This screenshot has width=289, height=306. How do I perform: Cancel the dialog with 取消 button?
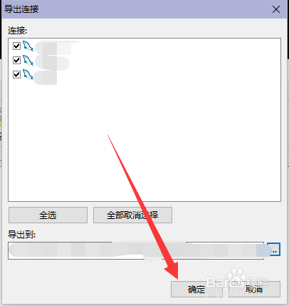tap(254, 289)
